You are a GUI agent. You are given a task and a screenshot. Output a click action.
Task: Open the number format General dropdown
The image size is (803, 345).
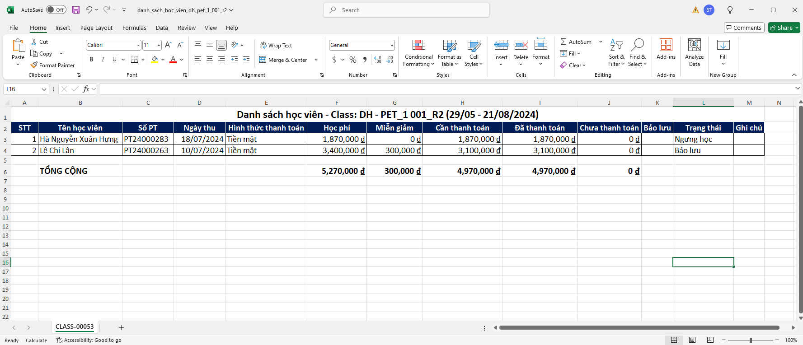[392, 45]
